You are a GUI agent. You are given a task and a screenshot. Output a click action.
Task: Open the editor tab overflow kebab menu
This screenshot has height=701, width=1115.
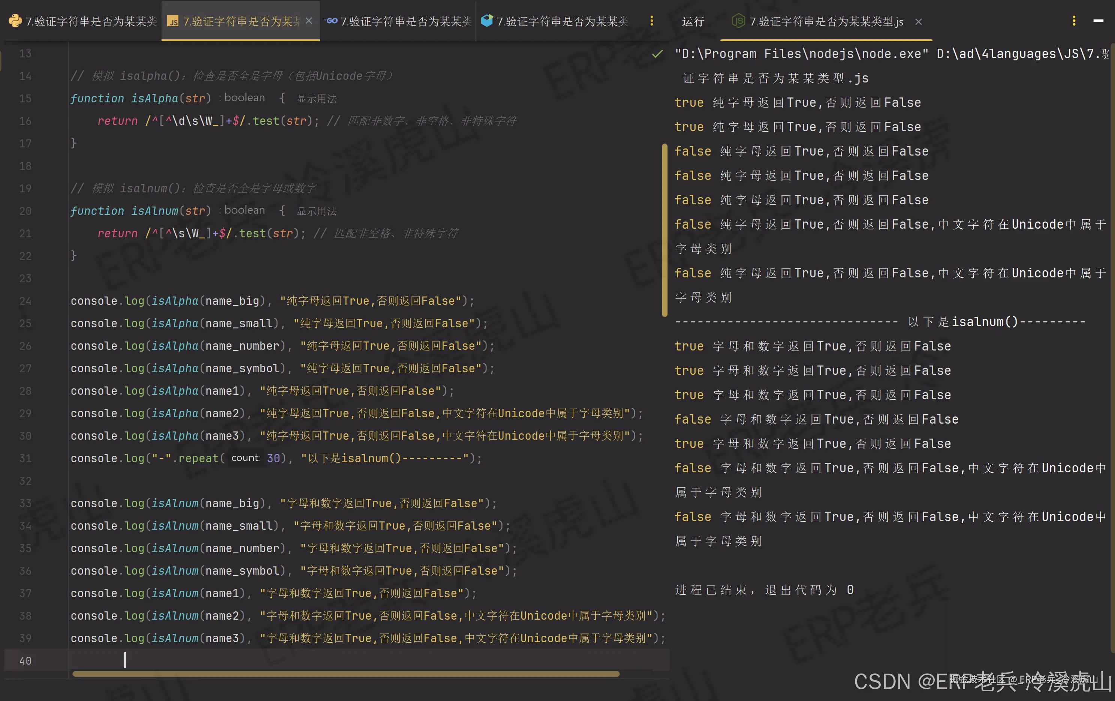651,21
